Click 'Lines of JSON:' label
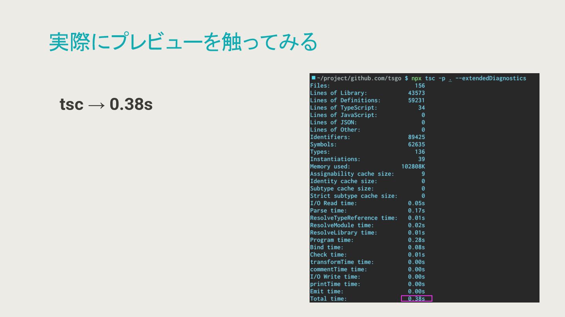The width and height of the screenshot is (565, 317). (x=334, y=122)
